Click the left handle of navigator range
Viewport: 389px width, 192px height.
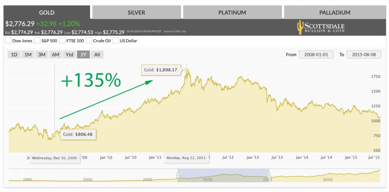pyautogui.click(x=177, y=175)
